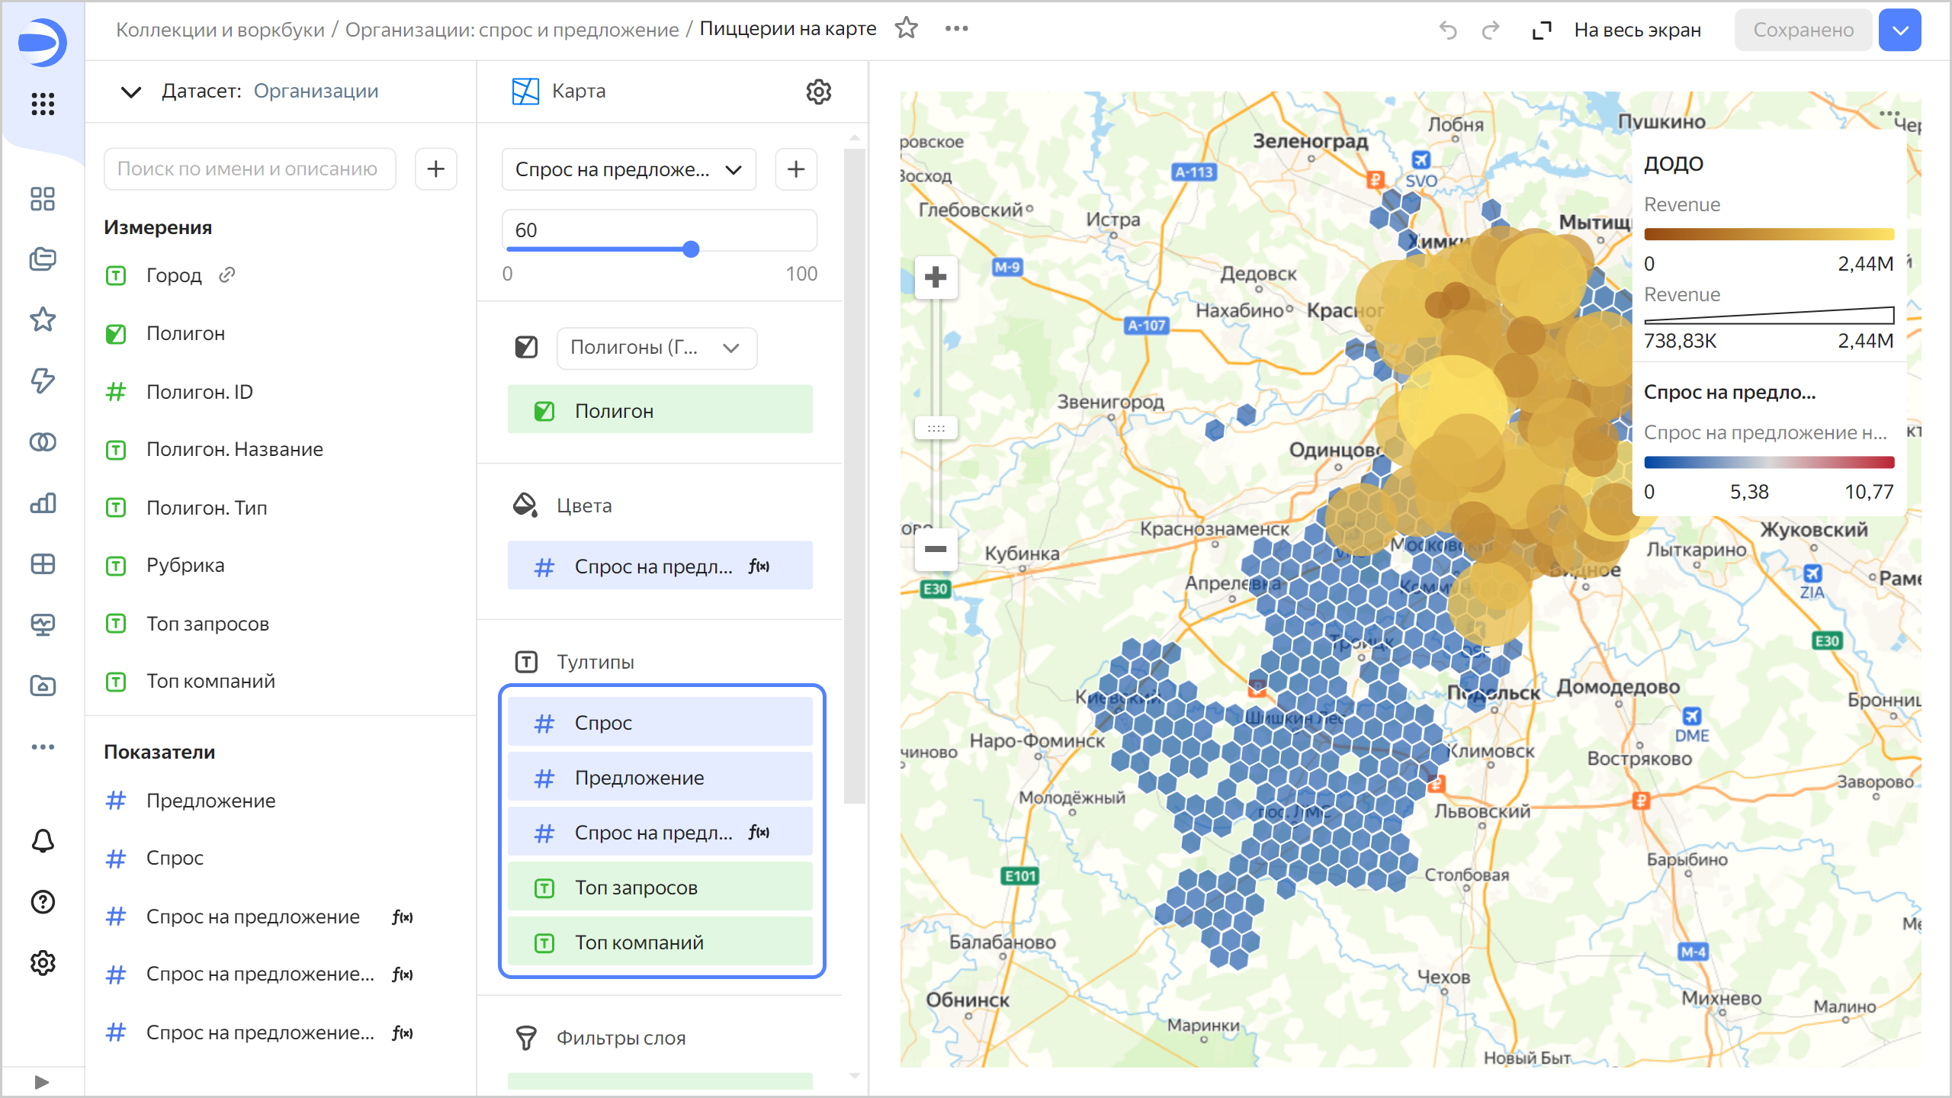Collapse the Датасет: Организации section
1952x1098 pixels.
coord(130,92)
